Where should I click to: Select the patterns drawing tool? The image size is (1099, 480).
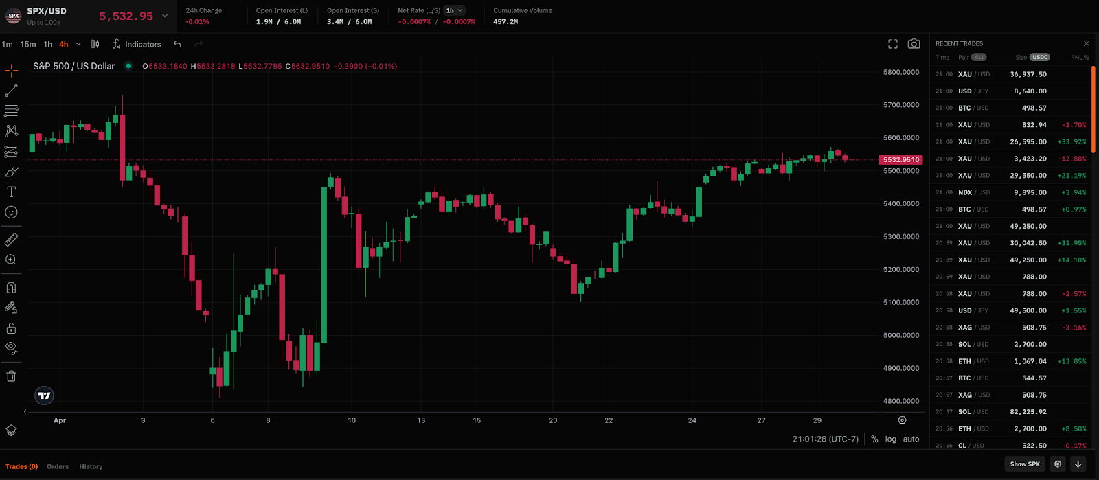(x=12, y=130)
